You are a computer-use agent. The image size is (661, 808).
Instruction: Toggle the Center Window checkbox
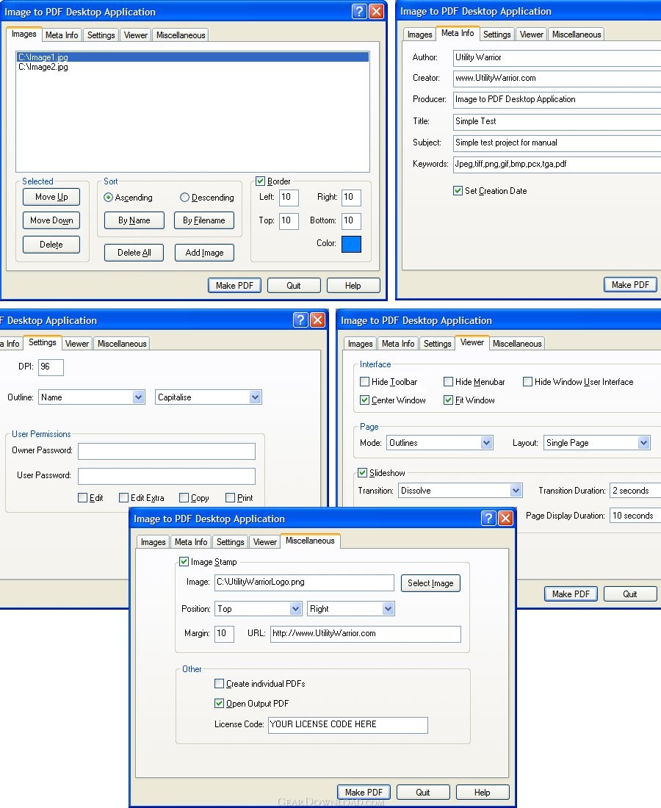[x=364, y=400]
